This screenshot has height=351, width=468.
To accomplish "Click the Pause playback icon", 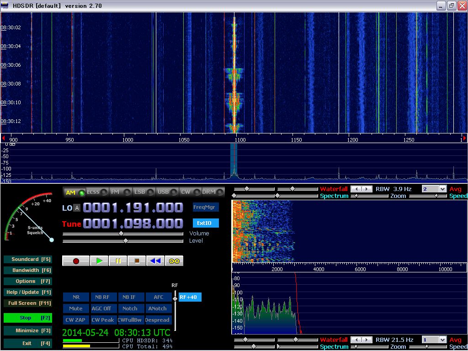I will (118, 261).
